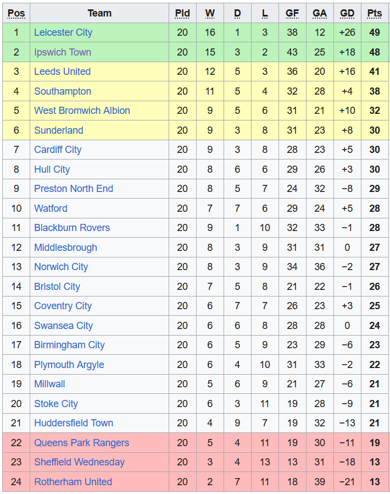Click the Pld column header

(x=182, y=13)
